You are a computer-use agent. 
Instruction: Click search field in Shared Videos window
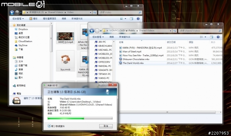coord(198,31)
